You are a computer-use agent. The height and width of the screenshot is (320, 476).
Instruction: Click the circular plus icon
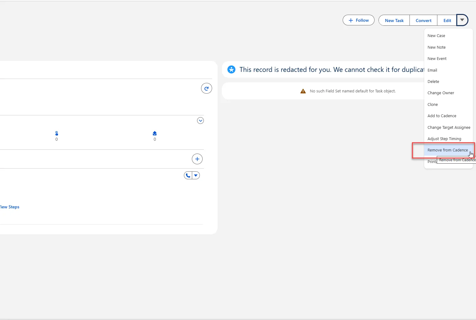pos(197,159)
